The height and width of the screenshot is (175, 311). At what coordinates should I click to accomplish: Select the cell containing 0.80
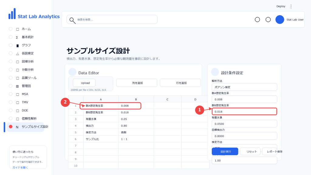pos(136,125)
